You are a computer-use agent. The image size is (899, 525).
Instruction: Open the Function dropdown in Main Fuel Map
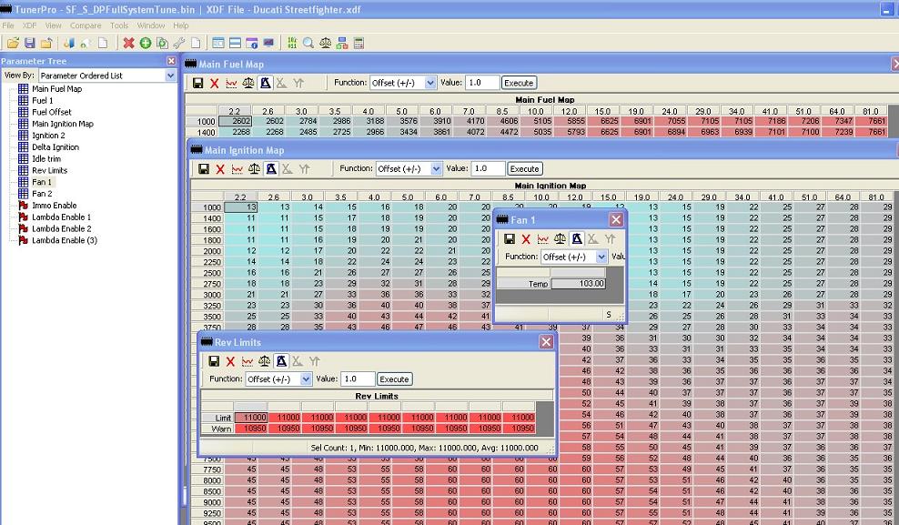430,83
